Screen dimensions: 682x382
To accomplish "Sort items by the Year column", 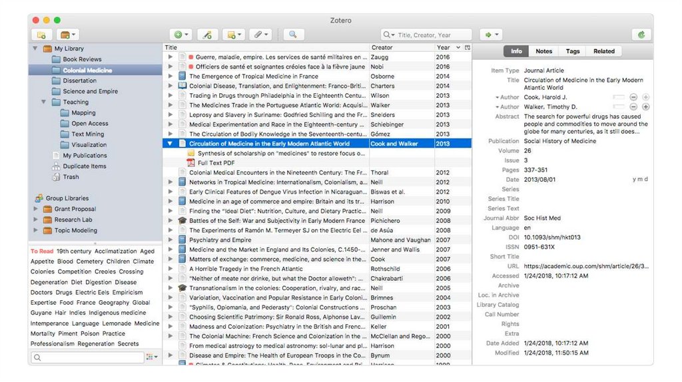I will point(448,47).
